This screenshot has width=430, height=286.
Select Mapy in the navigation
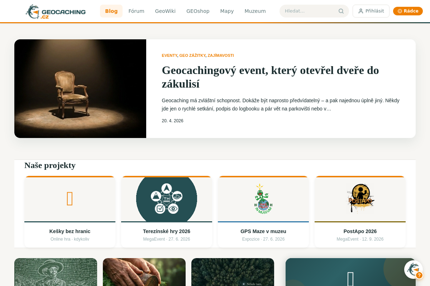coord(227,11)
